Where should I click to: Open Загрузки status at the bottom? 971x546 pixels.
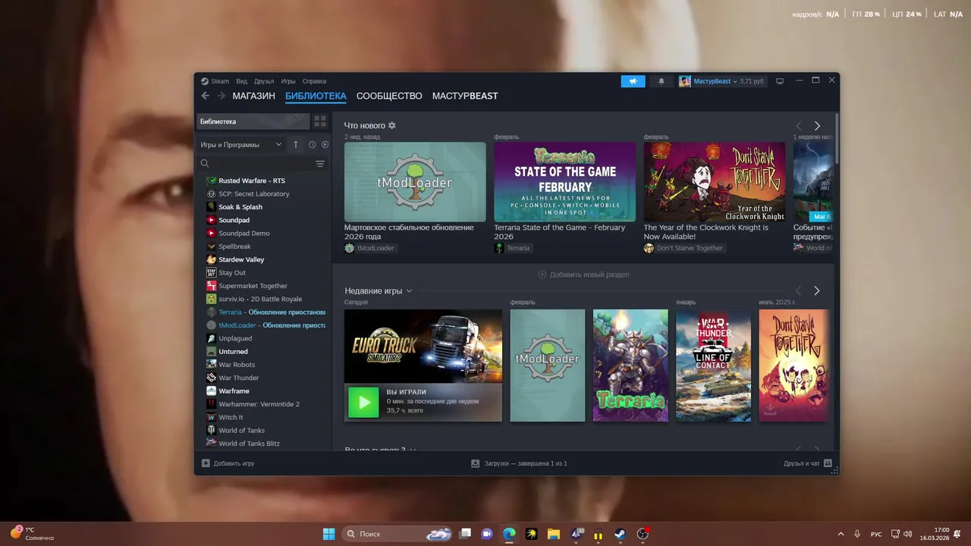(519, 463)
